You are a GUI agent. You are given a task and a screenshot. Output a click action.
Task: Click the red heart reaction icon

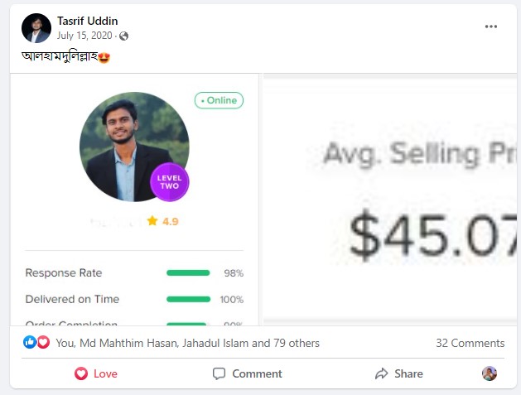tap(43, 342)
